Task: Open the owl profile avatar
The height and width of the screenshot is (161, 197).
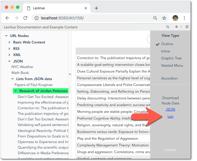Action: coord(175,18)
